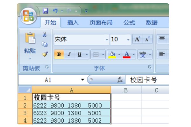Screen dimensions: 191x127
Task: Click the Name Box showing A1
Action: (x=48, y=80)
